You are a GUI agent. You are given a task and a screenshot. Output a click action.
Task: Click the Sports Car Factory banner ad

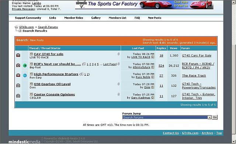coord(144,4)
